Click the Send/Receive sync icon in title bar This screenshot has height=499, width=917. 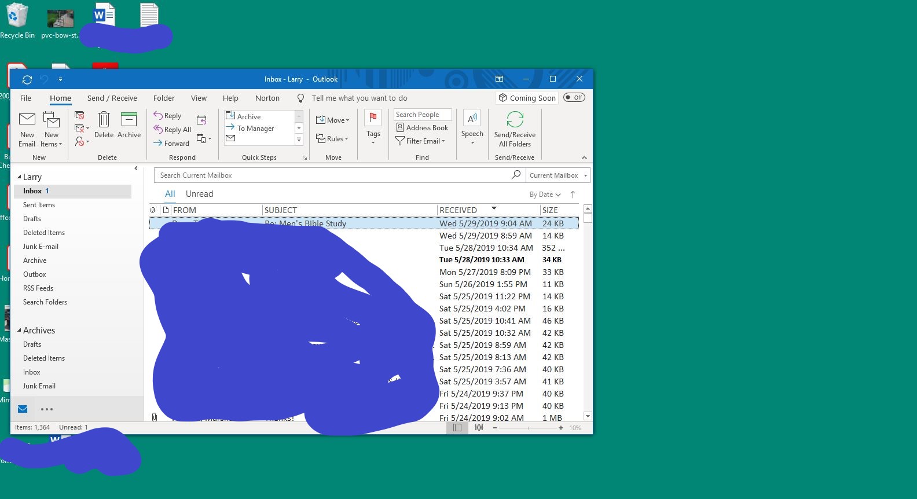(x=27, y=79)
